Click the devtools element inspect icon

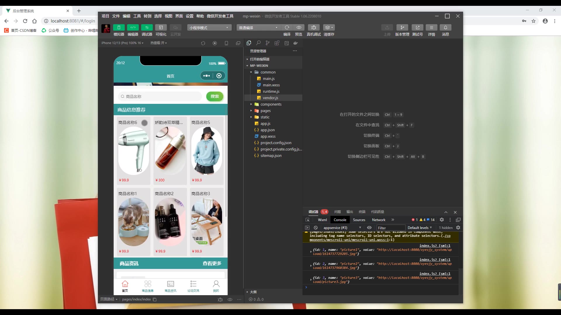307,220
